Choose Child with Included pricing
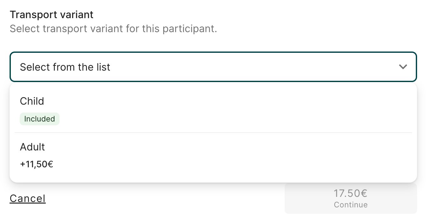 (x=127, y=110)
